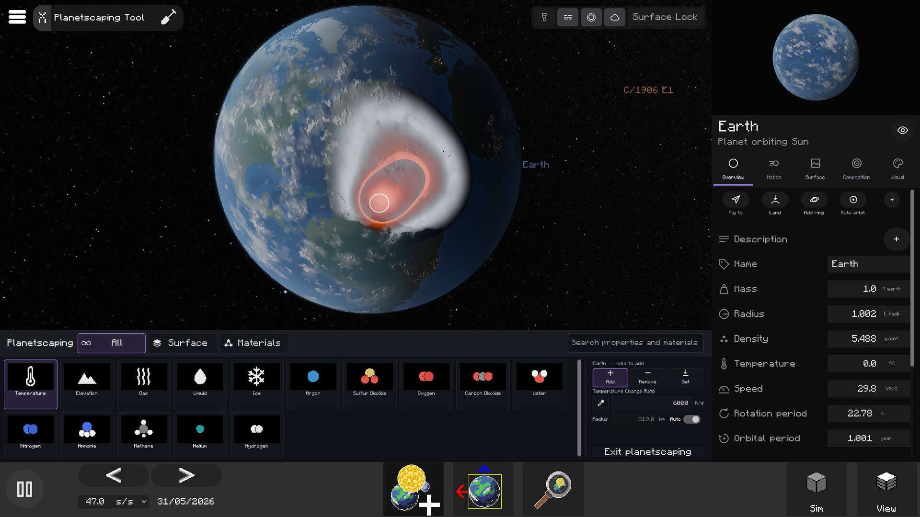
Task: Click the Auto orbit icon
Action: pos(853,200)
